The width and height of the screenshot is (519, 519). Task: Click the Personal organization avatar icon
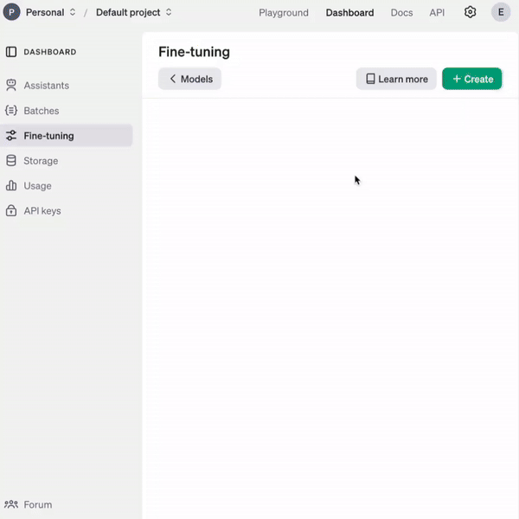[11, 12]
